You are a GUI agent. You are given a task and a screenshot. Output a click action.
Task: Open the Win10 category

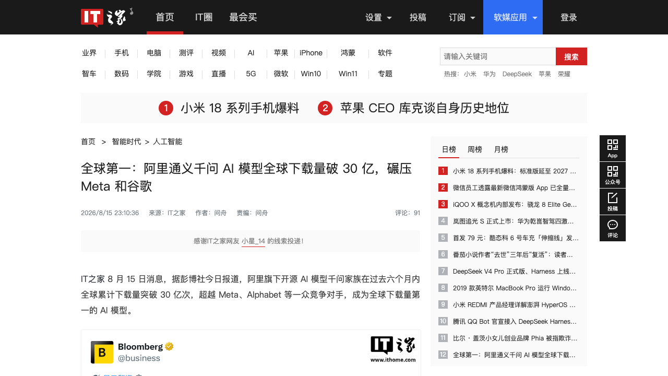click(x=311, y=74)
